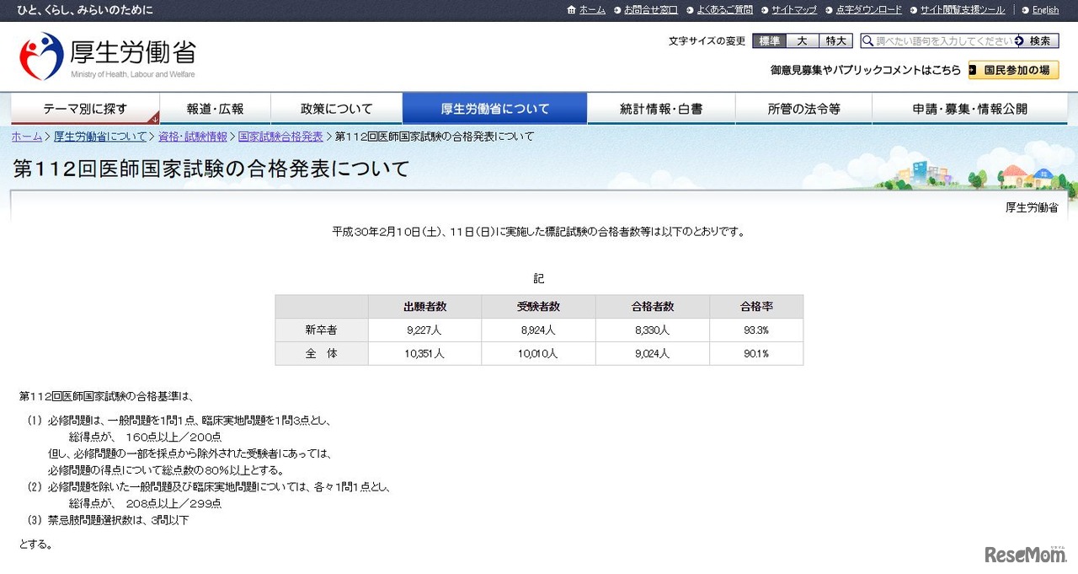Screen dimensions: 1078x574
Task: Click the arrow icon on 国民参加の場 button
Action: [x=973, y=70]
